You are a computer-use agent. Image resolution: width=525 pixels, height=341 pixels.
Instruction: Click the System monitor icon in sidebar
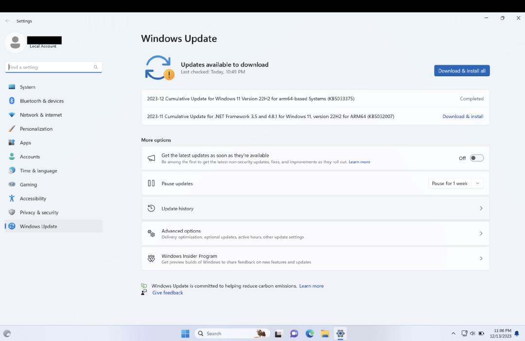[x=12, y=86]
